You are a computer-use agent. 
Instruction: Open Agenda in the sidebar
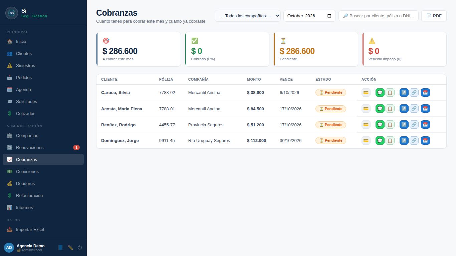pyautogui.click(x=43, y=90)
